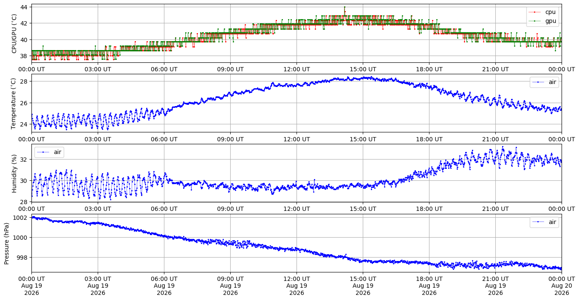Click the 1002 pressure y-axis tick
This screenshot has width=579, height=300.
pyautogui.click(x=21, y=218)
